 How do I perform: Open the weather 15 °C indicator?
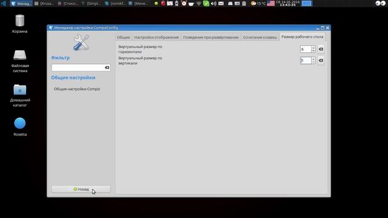[258, 4]
